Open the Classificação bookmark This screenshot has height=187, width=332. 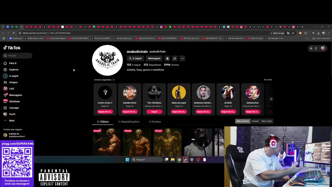(16, 38)
